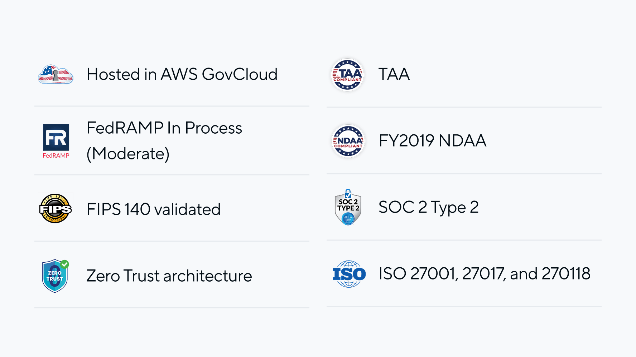Click the FedRAMP FR logo icon
636x357 pixels.
(56, 137)
